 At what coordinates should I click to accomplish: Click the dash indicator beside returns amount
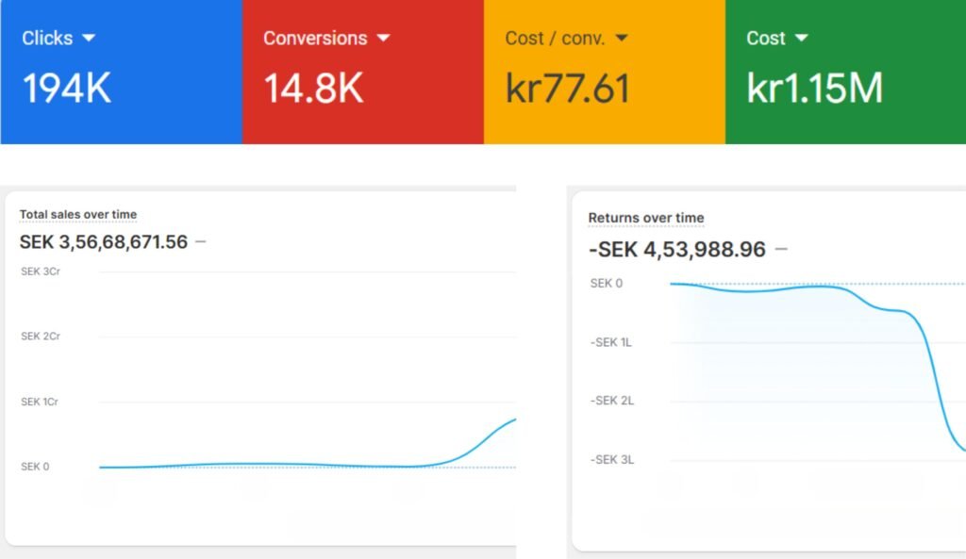point(781,249)
